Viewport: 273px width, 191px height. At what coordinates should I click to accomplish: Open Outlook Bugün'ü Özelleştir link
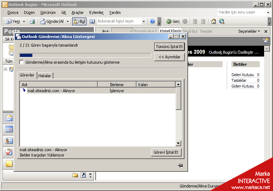point(233,52)
